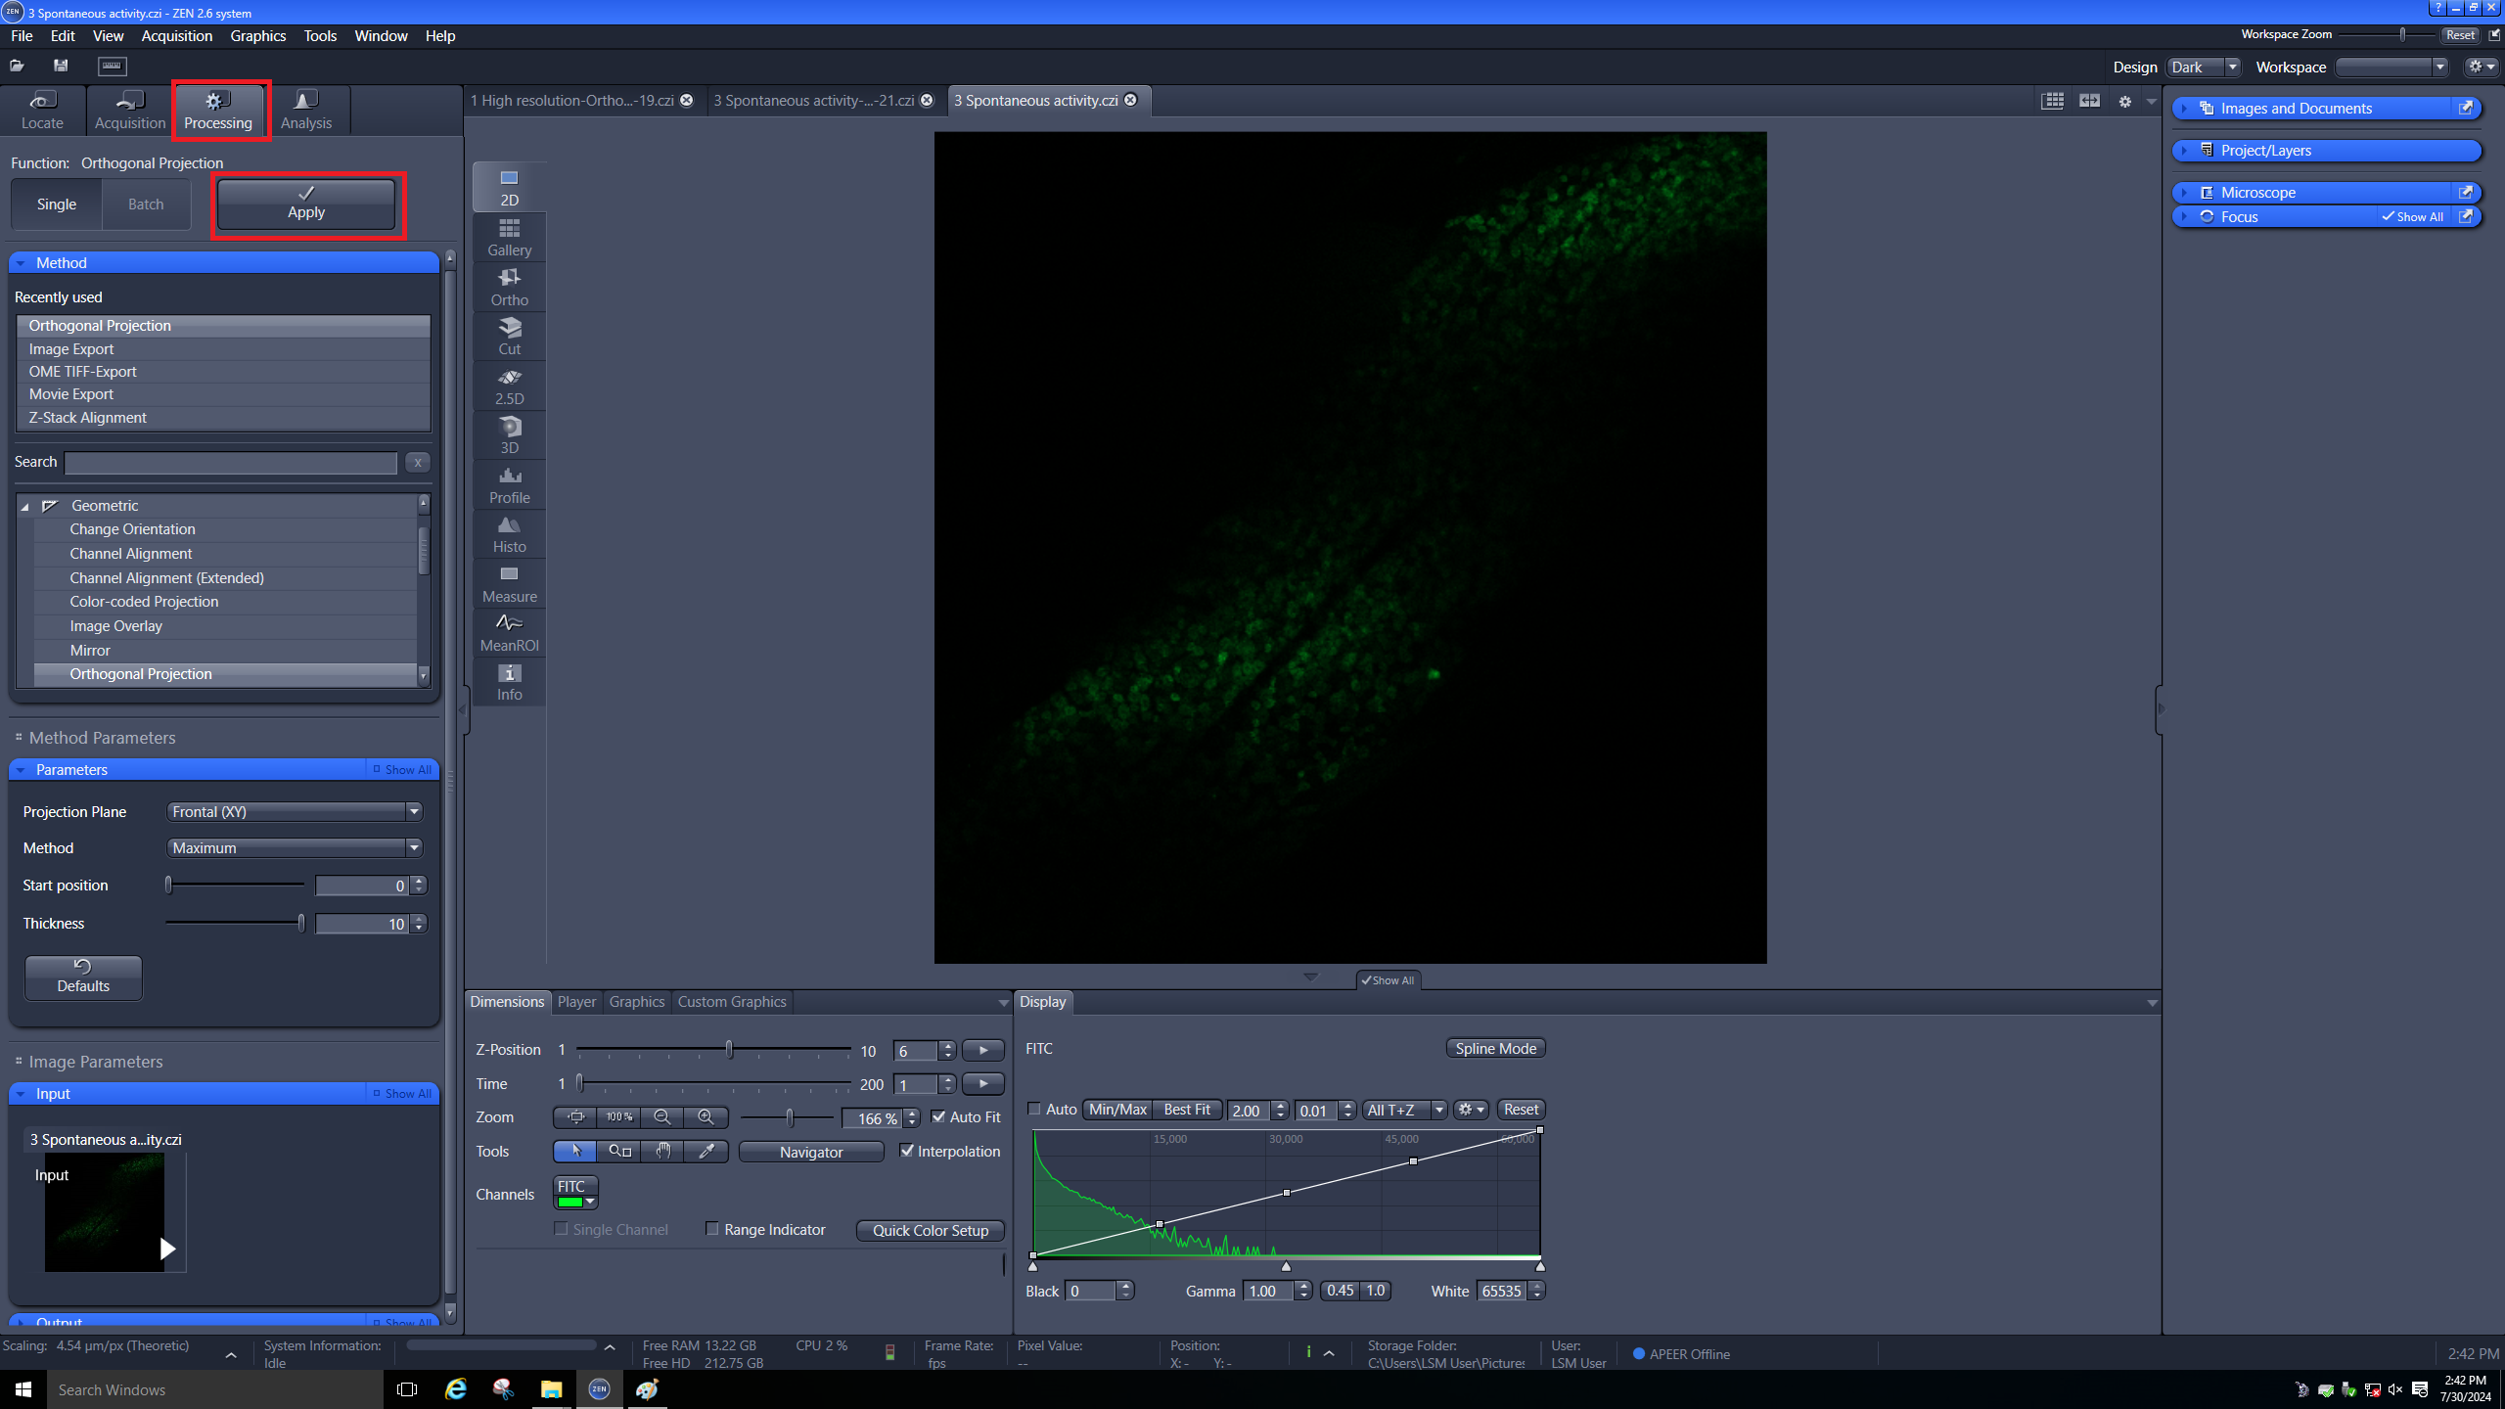Screen dimensions: 2505x1409
Task: Select the MeanROI view icon
Action: (509, 632)
